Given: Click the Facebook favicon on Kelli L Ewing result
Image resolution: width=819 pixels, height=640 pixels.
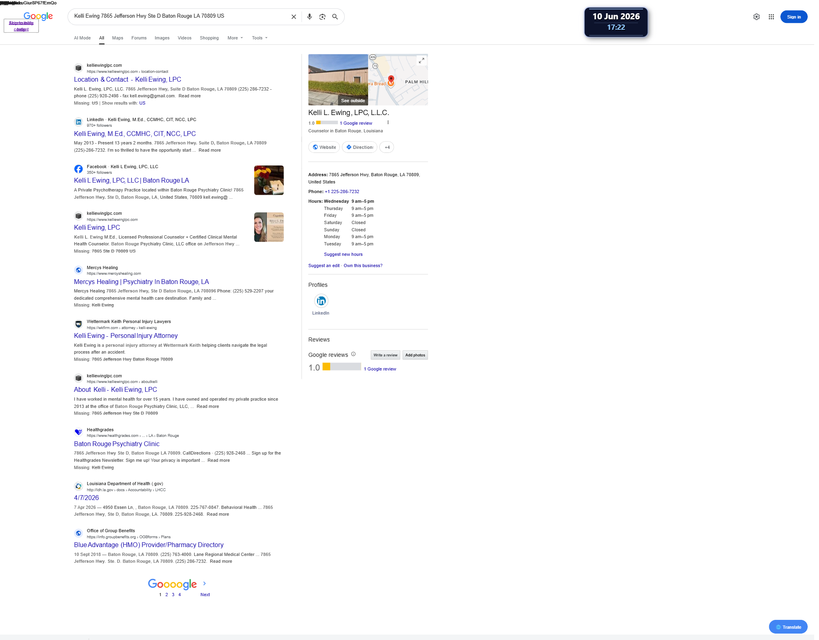Looking at the screenshot, I should click(78, 169).
